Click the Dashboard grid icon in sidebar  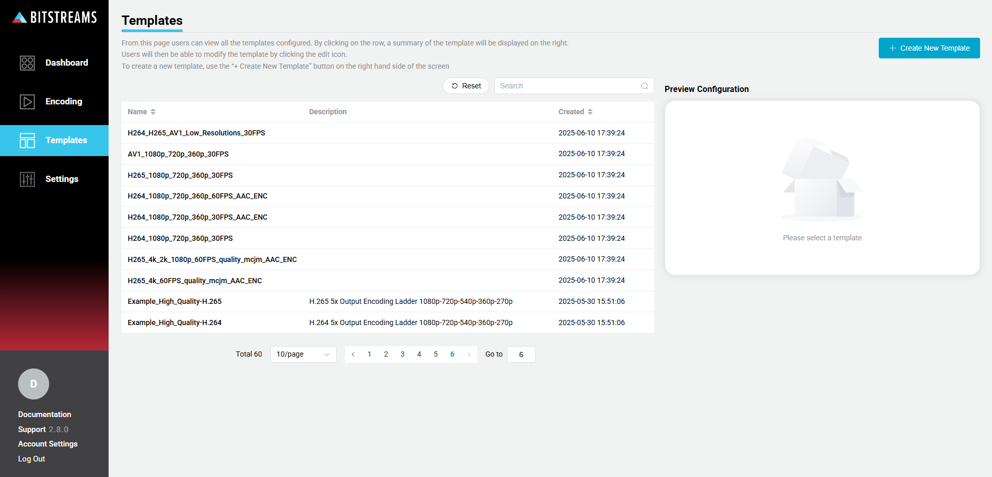[x=27, y=63]
